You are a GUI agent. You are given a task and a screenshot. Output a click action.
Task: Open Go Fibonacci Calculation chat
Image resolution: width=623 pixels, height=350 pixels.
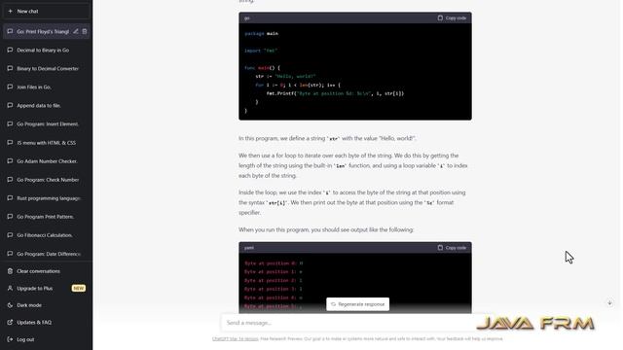(47, 235)
